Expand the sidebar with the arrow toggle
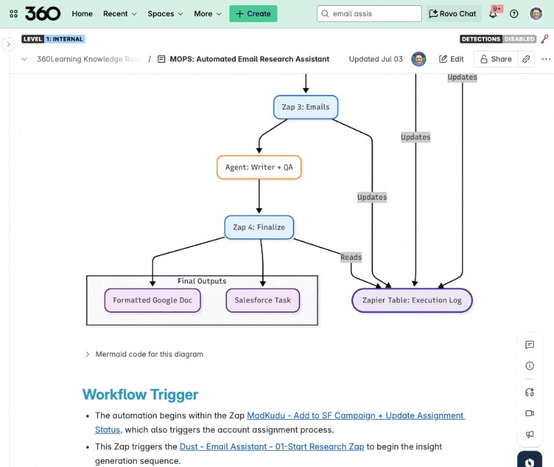The image size is (554, 467). pyautogui.click(x=8, y=44)
